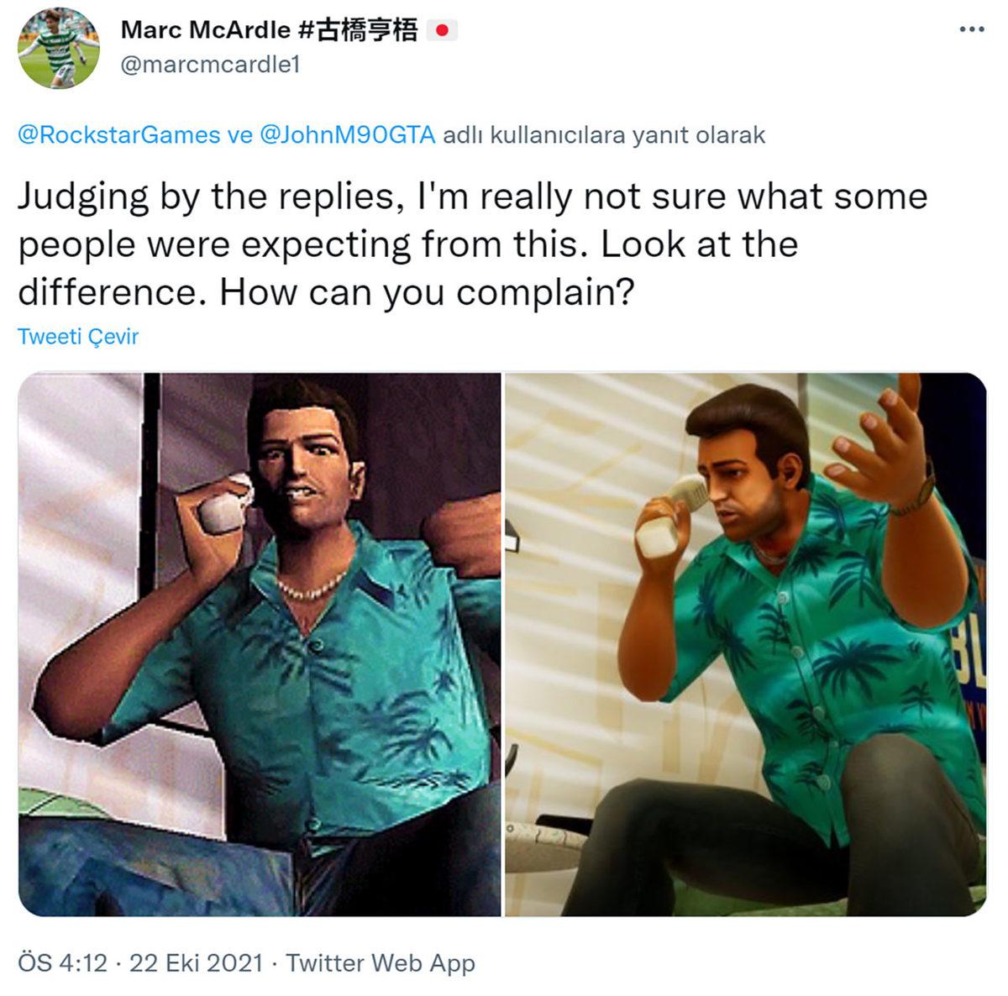
Task: Open the @marcmcardle1 handle
Action: click(x=210, y=65)
